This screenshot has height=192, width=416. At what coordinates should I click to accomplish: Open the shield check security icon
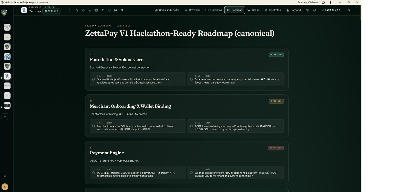pos(109,10)
